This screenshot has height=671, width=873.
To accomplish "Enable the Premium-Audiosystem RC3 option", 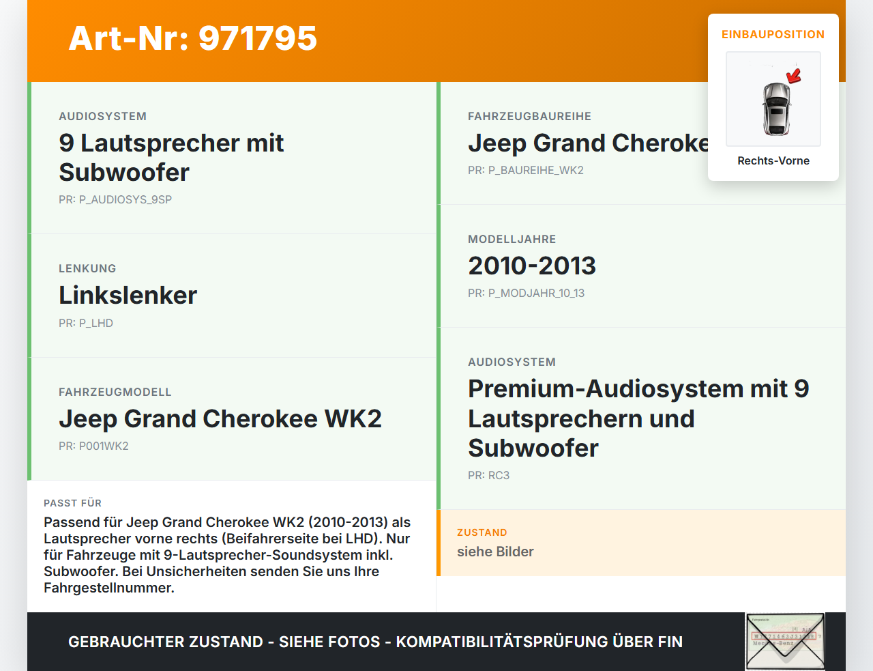I will (x=638, y=418).
